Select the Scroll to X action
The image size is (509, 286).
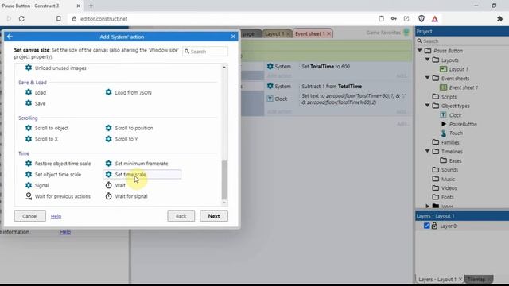(x=41, y=139)
